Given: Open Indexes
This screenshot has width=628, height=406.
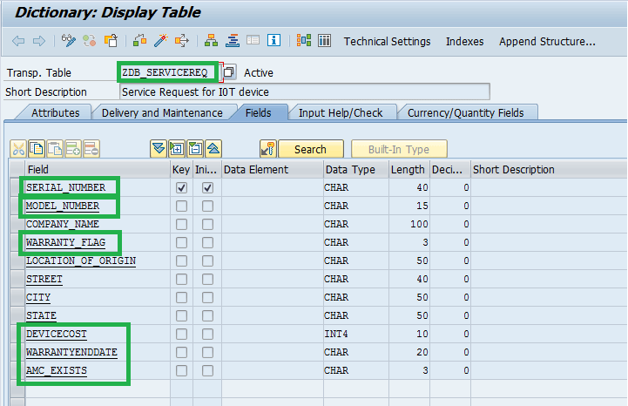Looking at the screenshot, I should click(x=464, y=41).
